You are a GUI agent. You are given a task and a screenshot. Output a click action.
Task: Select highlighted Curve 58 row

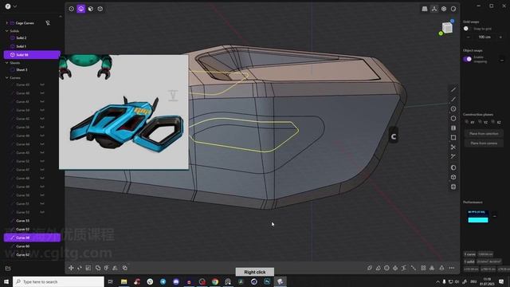(32, 238)
